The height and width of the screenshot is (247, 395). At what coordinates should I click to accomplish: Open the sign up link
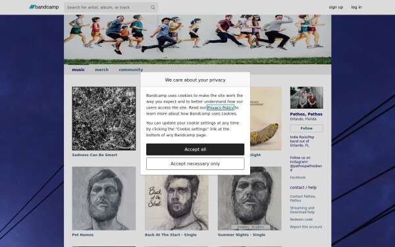click(x=336, y=7)
